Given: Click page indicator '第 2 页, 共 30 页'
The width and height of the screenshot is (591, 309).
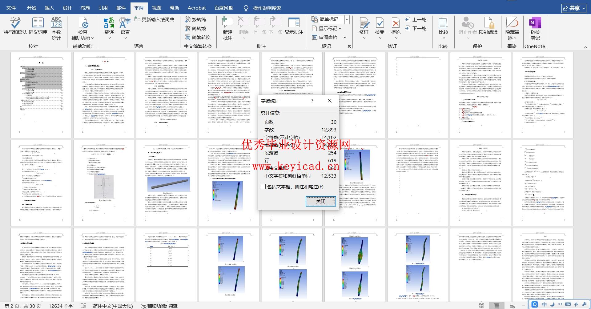Looking at the screenshot, I should pos(23,306).
